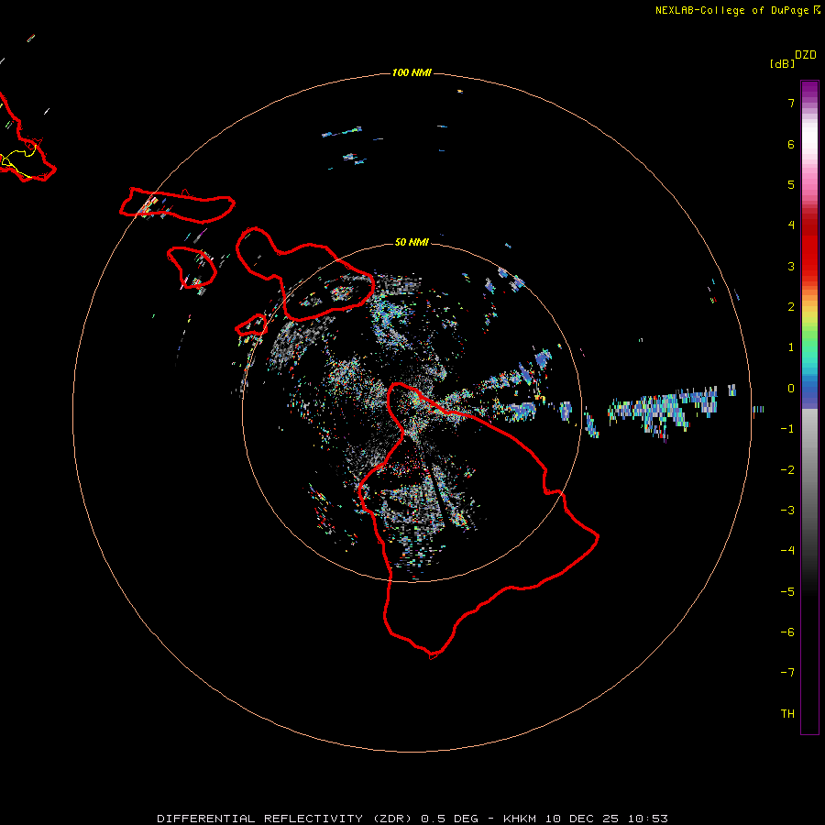Screen dimensions: 825x825
Task: Click the colorbar value 1 label
Action: 791,347
